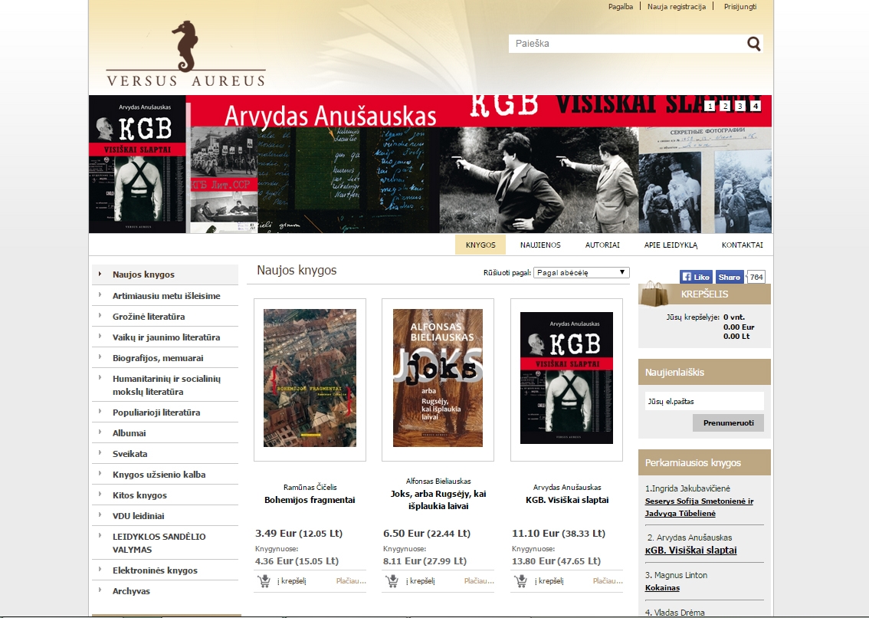Click the shopping bags Krepšelis icon
Screen dimensions: 869x618
pos(655,294)
